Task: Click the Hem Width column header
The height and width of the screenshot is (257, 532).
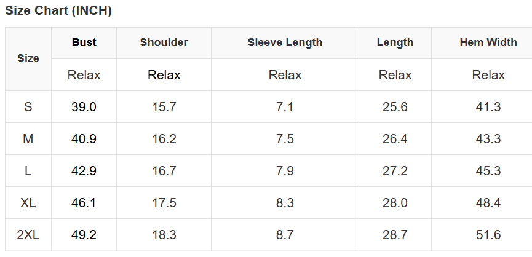Action: pyautogui.click(x=488, y=42)
